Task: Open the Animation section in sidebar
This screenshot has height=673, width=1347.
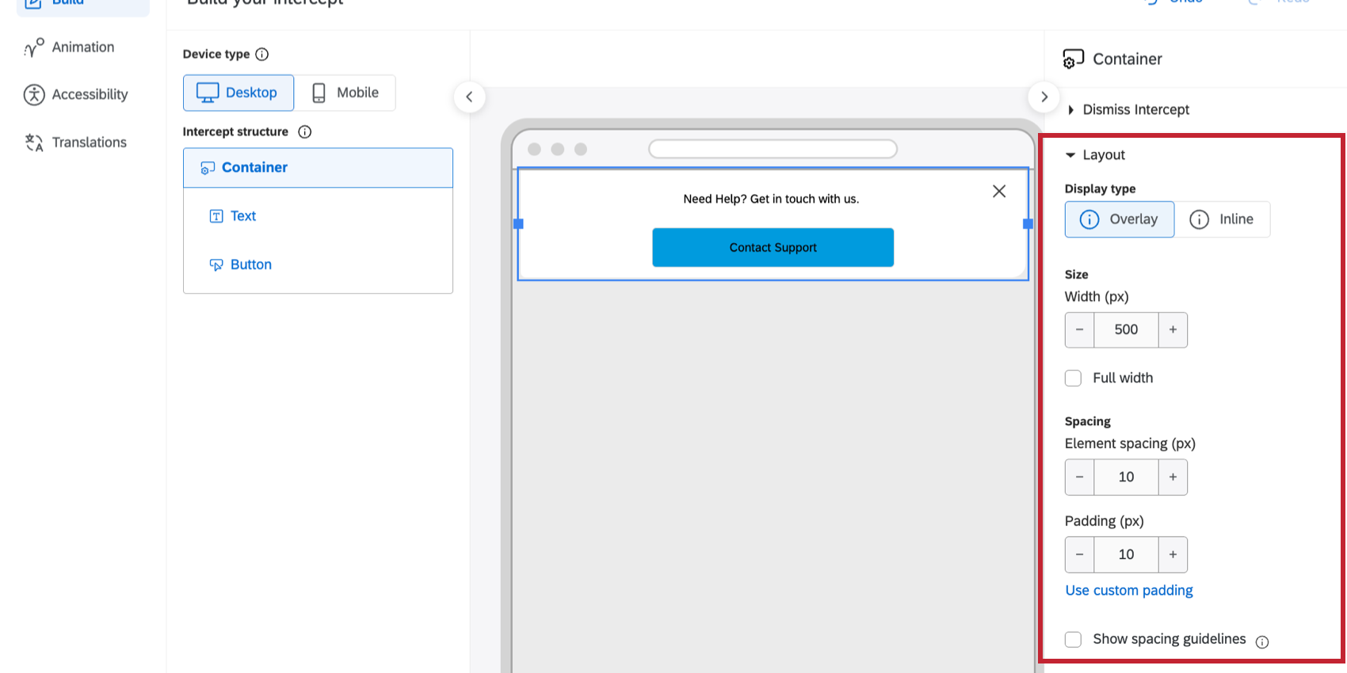Action: click(82, 48)
